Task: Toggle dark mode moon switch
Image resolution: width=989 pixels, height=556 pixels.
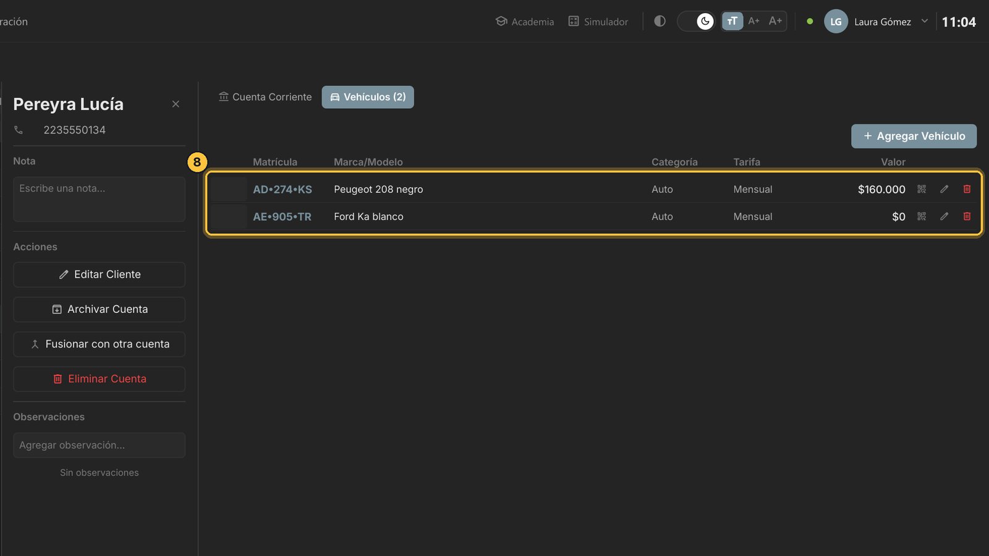Action: click(697, 21)
